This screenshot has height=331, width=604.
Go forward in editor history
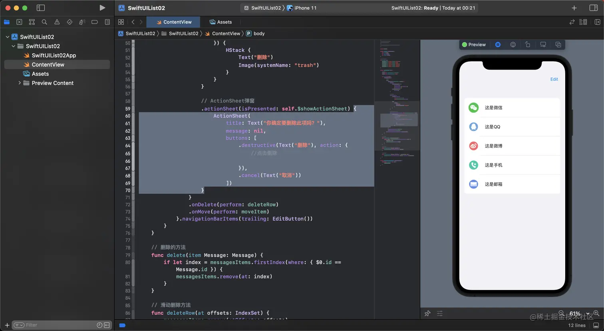point(141,22)
